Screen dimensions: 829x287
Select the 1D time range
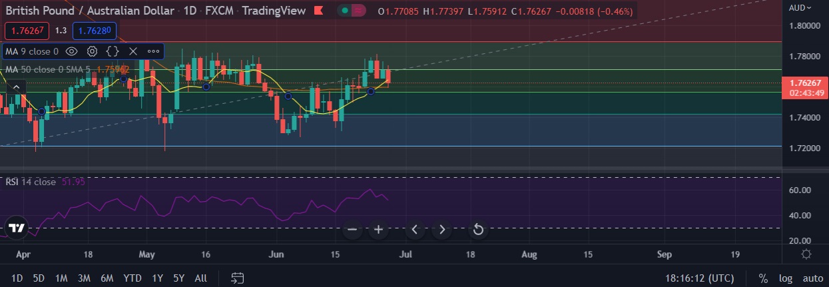17,278
